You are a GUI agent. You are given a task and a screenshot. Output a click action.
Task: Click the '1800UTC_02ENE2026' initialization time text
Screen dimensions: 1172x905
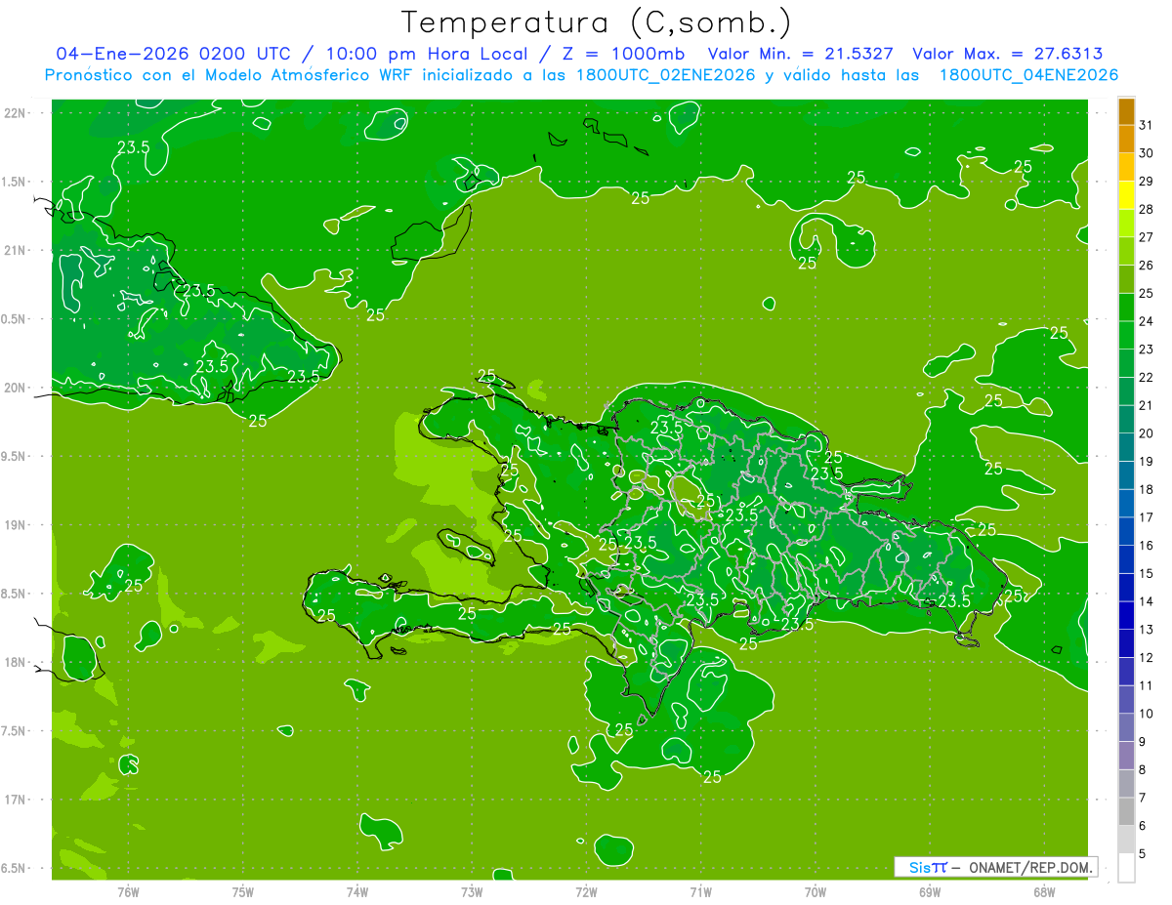(x=662, y=75)
